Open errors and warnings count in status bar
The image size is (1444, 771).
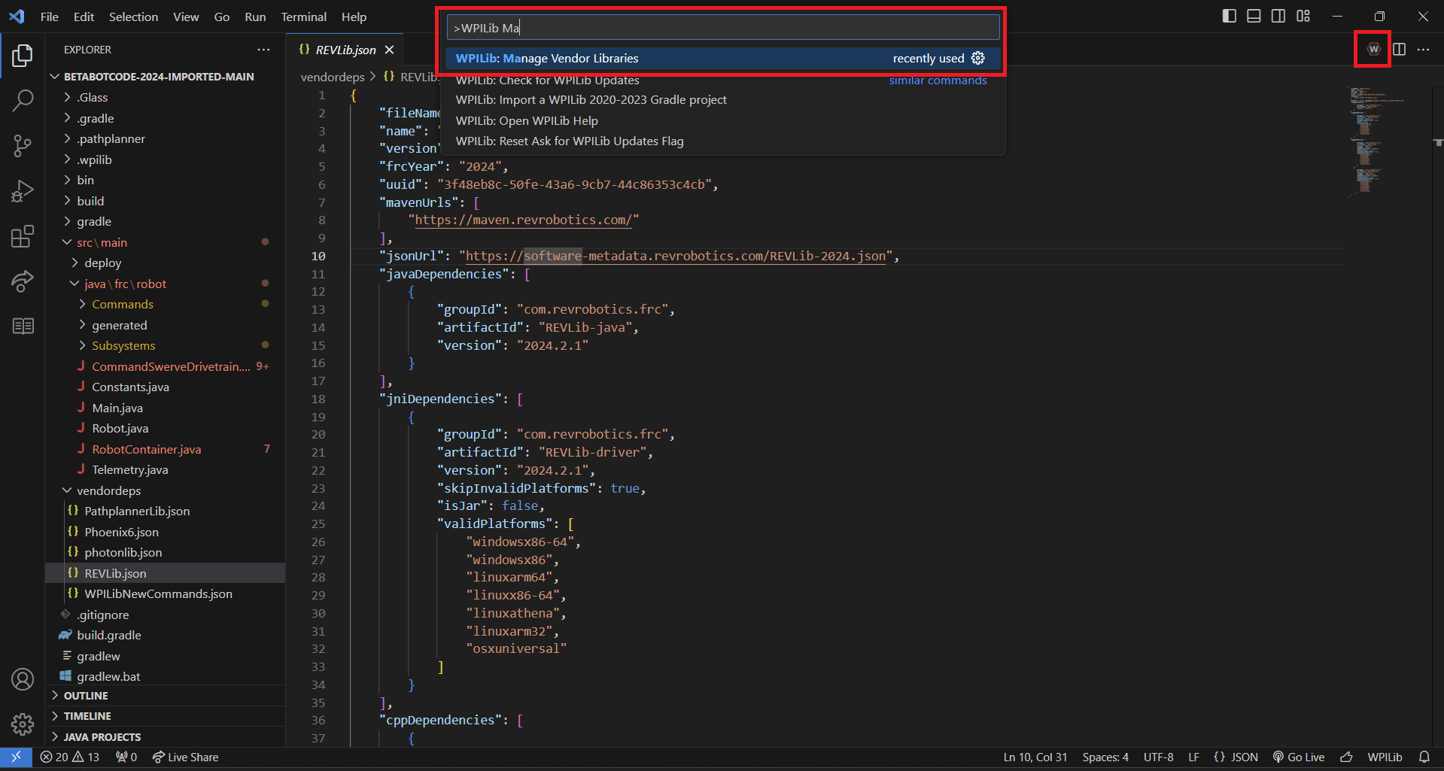coord(69,757)
